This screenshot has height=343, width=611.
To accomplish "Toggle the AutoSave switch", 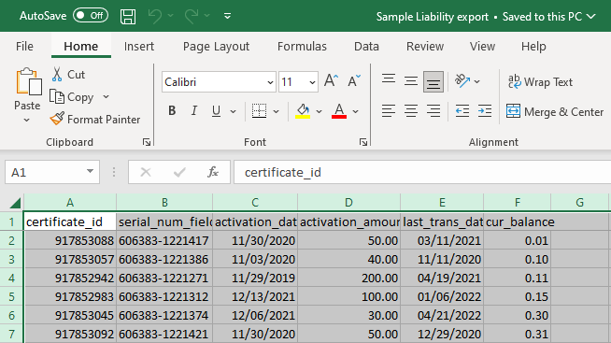I will pos(91,16).
